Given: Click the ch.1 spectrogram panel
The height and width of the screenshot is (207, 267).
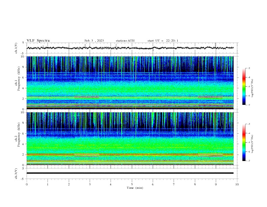Looking at the screenshot, I should (x=130, y=83).
